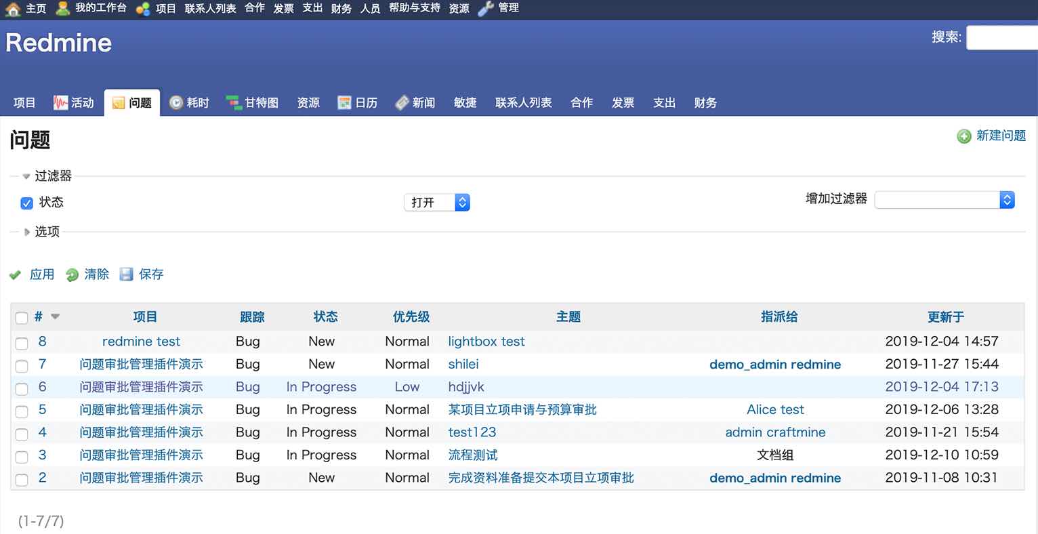Image resolution: width=1038 pixels, height=534 pixels.
Task: Switch to the 敏捷 tab
Action: (465, 103)
